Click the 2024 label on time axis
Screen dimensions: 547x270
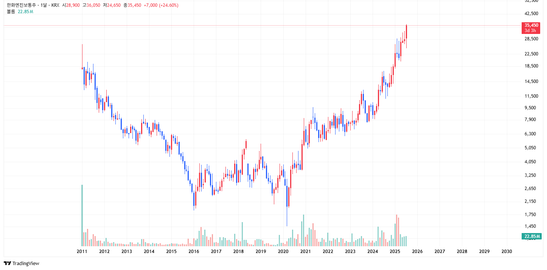pyautogui.click(x=373, y=252)
